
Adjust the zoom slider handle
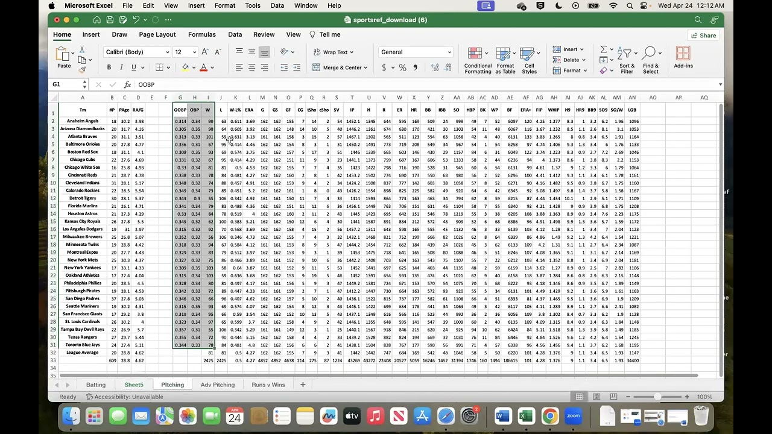657,397
